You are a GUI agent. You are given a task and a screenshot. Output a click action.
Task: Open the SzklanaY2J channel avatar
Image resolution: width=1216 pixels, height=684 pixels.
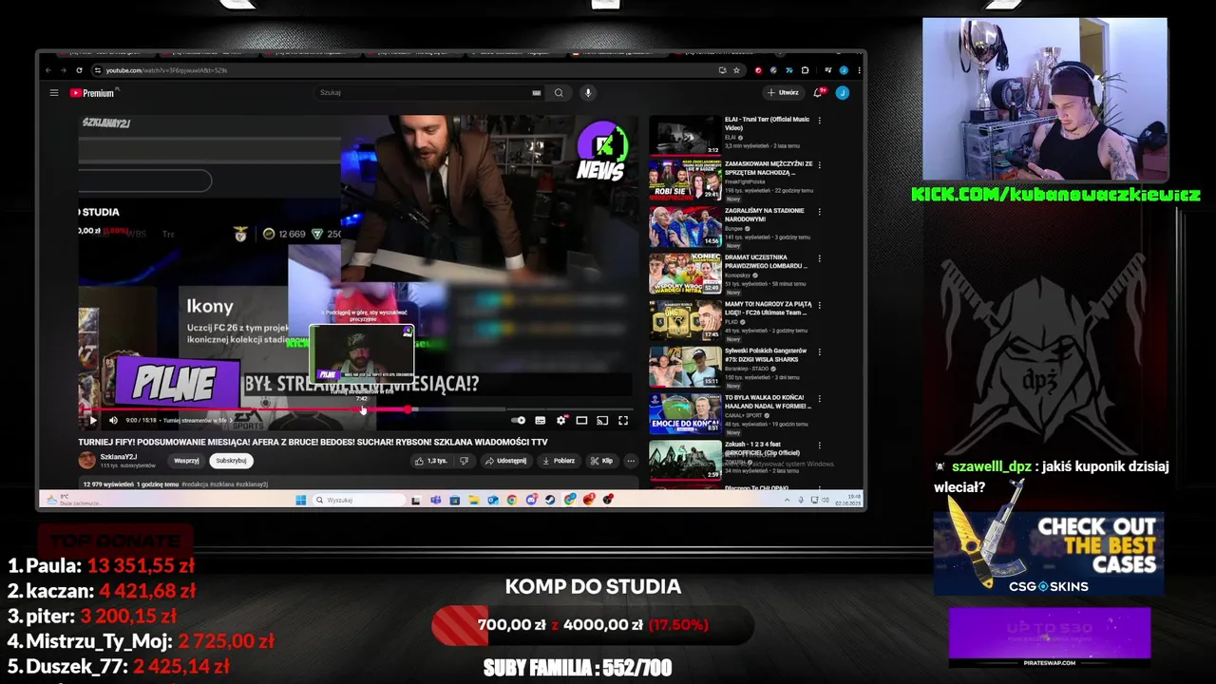point(87,461)
